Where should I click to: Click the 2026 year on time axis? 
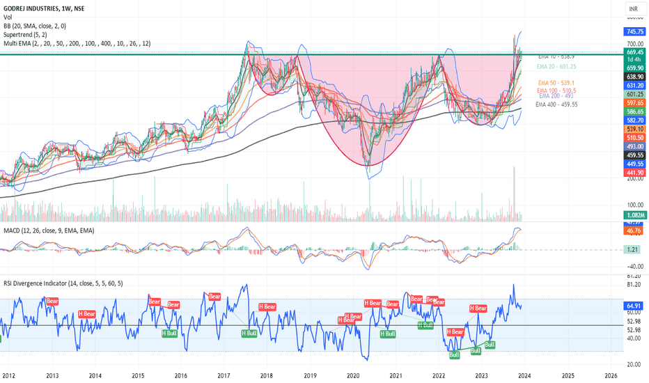click(x=611, y=375)
